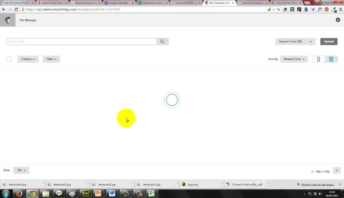Image resolution: width=344 pixels, height=198 pixels.
Task: Switch to list view layout
Action: click(x=331, y=59)
